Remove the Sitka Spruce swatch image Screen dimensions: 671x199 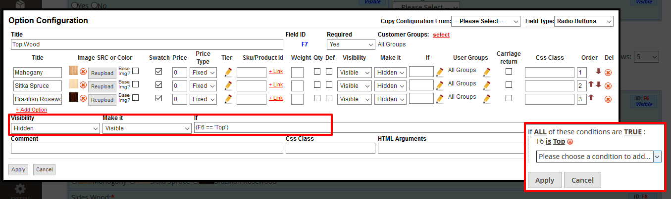[x=83, y=85]
